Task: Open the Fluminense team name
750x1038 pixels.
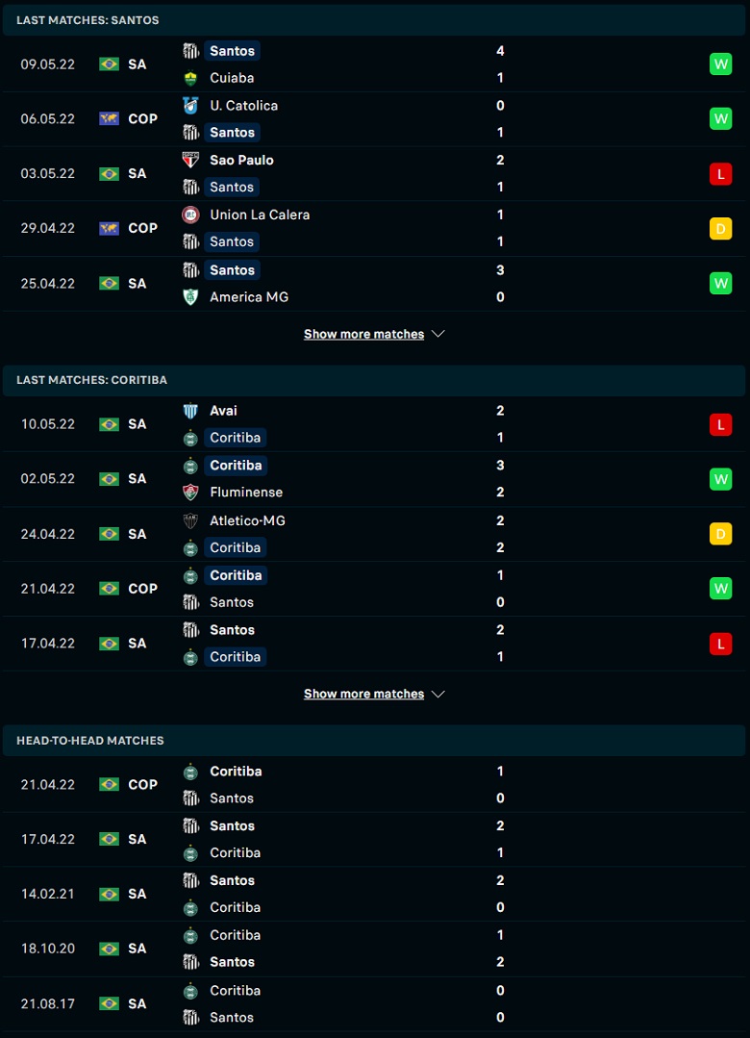Action: (x=246, y=493)
